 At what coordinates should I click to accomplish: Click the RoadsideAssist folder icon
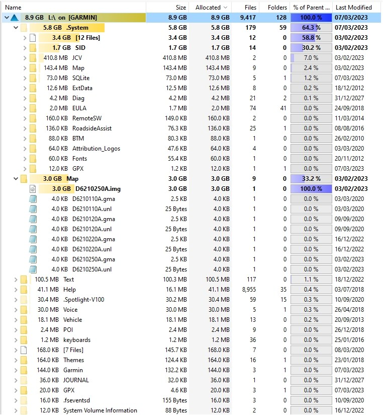33,128
